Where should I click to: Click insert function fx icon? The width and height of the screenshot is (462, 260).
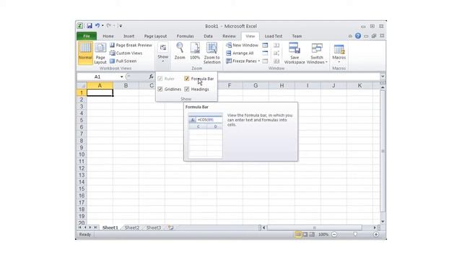pos(151,77)
